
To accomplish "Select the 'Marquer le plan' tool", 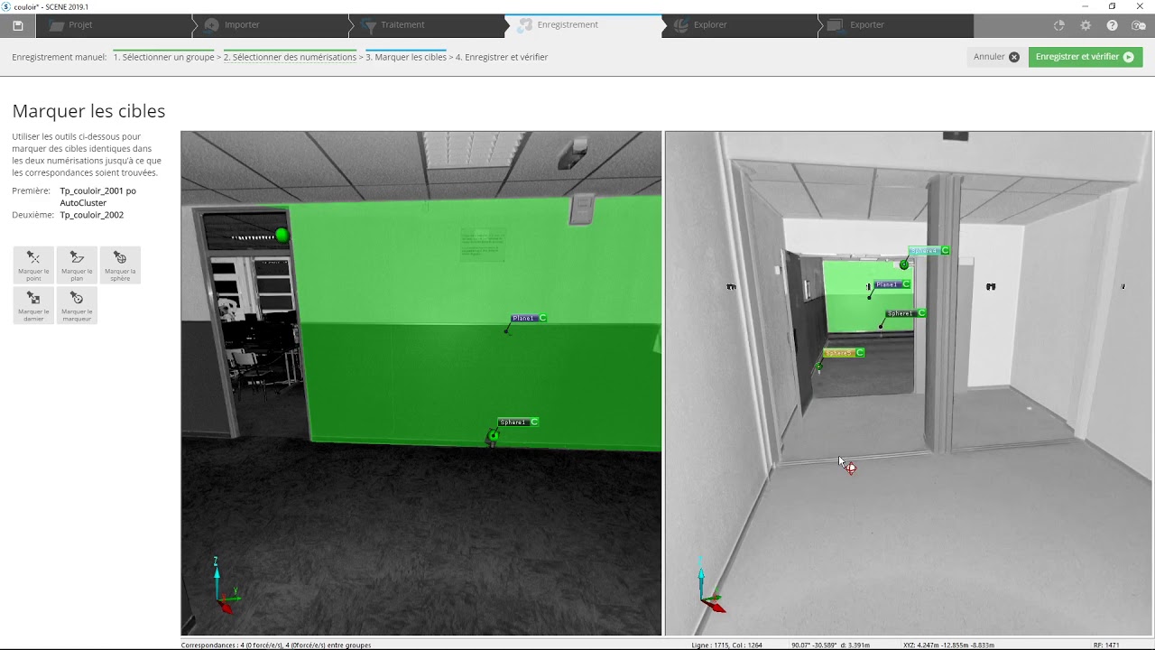I will (x=77, y=265).
